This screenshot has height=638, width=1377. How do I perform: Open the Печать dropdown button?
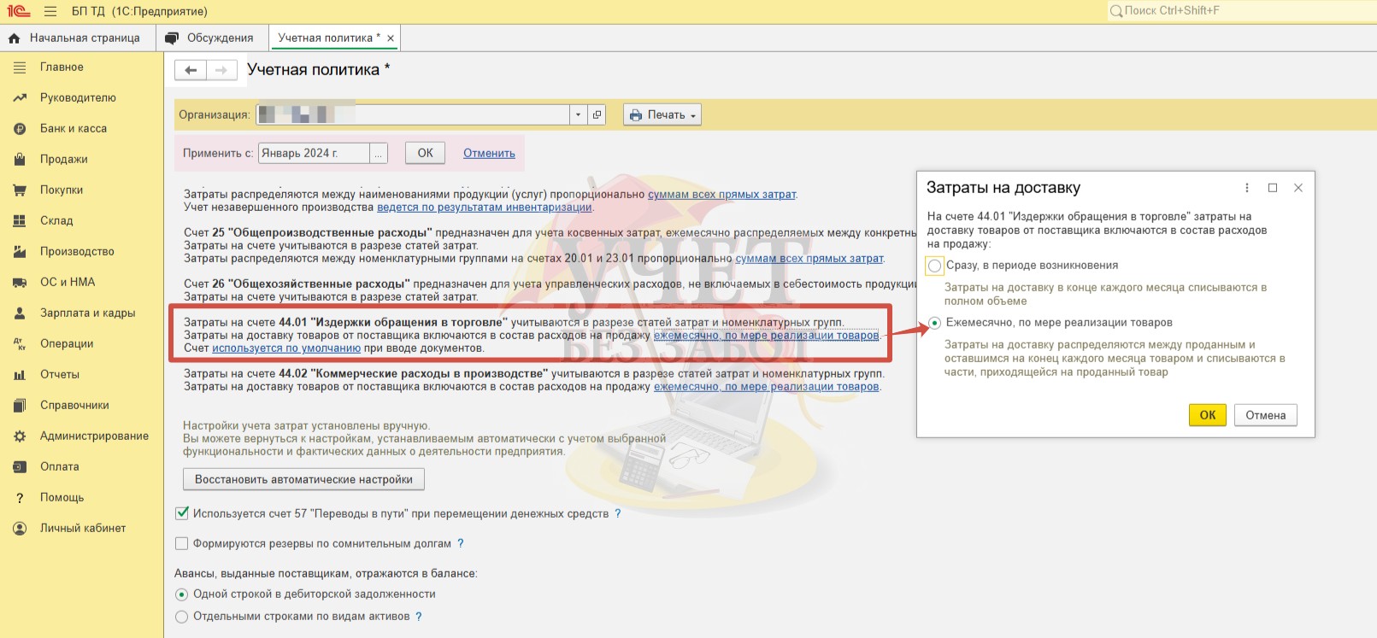(662, 114)
